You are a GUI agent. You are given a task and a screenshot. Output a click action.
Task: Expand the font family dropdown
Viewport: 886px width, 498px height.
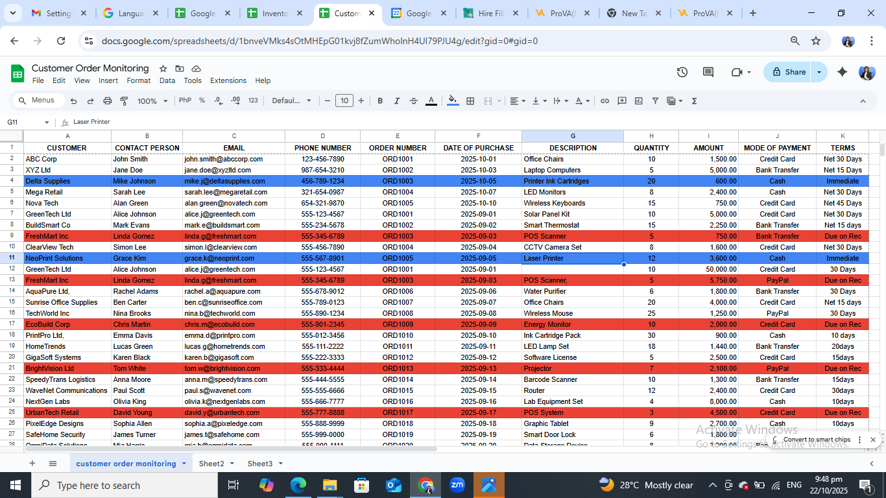click(x=291, y=101)
